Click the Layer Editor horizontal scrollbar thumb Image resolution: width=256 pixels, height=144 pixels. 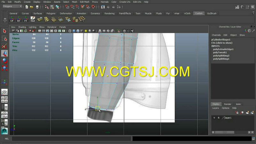[225, 132]
